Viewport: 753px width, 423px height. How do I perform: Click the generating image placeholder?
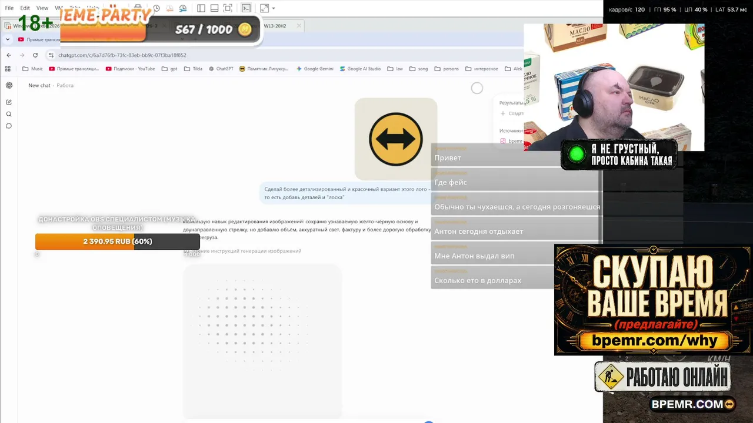262,341
